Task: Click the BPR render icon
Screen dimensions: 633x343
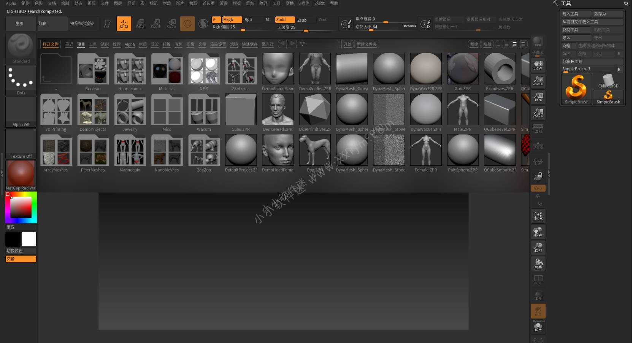Action: (x=538, y=41)
